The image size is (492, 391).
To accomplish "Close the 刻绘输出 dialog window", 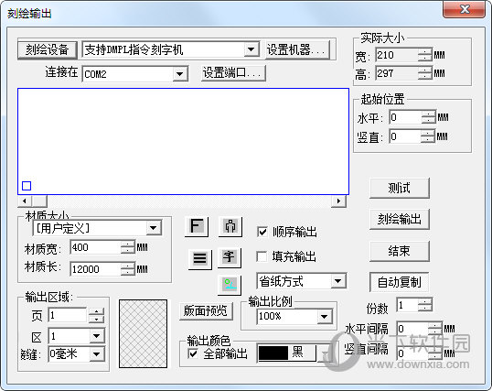I will [x=465, y=9].
